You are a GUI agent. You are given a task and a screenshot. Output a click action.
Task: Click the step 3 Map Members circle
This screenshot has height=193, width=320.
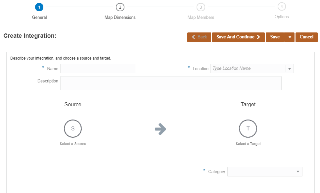coord(201,7)
